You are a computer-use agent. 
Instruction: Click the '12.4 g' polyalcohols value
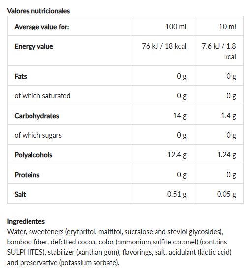(x=177, y=155)
